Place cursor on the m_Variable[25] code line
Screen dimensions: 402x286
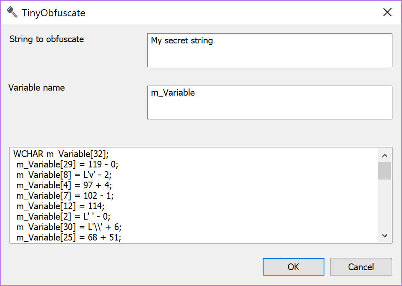(x=69, y=238)
